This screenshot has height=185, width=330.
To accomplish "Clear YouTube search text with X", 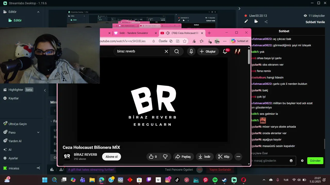I will 166,51.
